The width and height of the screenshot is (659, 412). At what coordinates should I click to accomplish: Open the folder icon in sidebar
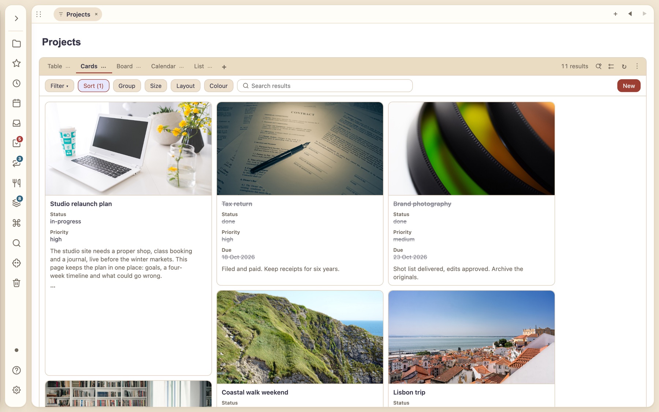click(x=16, y=44)
